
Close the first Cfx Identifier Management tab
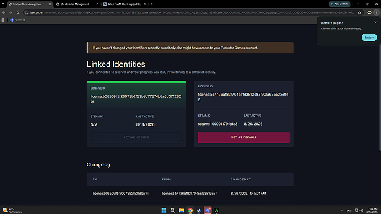50,4
